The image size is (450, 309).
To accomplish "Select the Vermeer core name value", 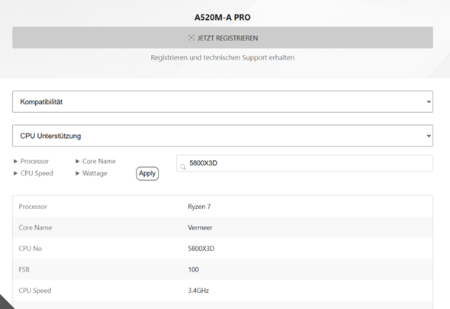I will [200, 227].
